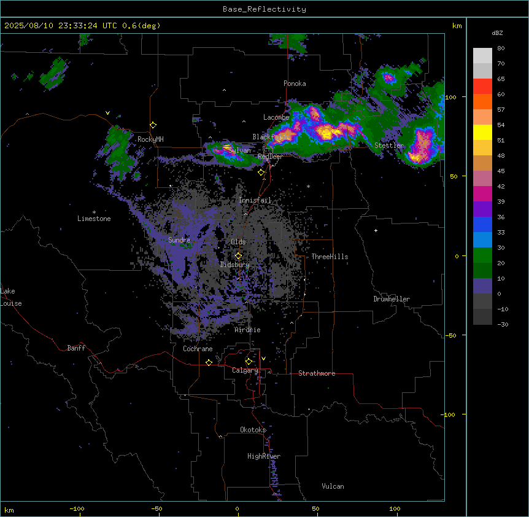Click the -50 tick label on the horizontal axis
Screen dimensions: 529x517
point(156,508)
